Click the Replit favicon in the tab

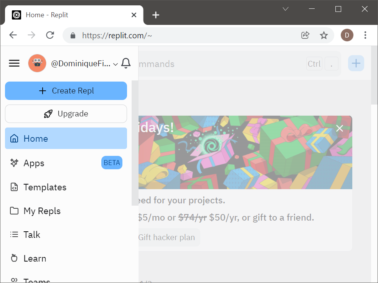coord(17,15)
